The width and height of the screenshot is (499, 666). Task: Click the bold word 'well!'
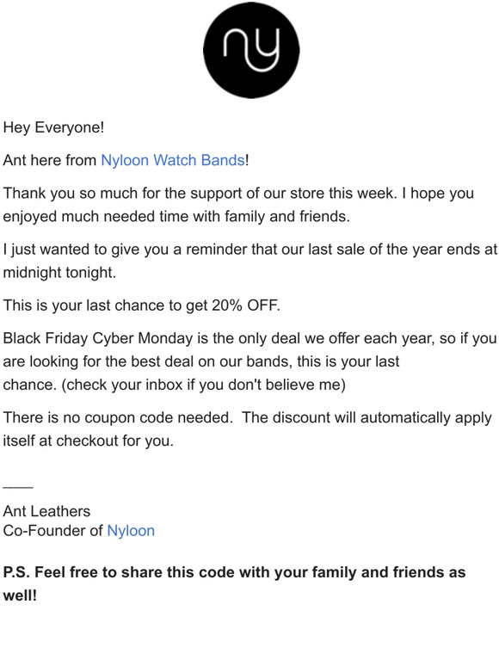pyautogui.click(x=20, y=595)
